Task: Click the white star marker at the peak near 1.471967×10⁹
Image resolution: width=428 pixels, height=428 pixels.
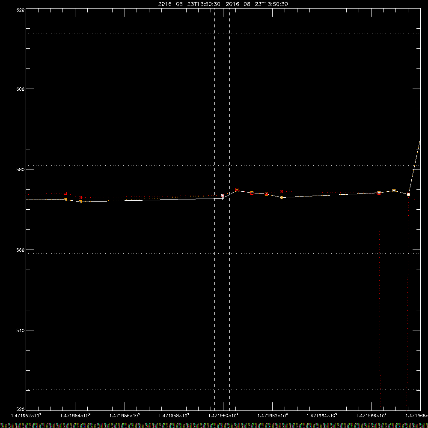Action: 394,190
